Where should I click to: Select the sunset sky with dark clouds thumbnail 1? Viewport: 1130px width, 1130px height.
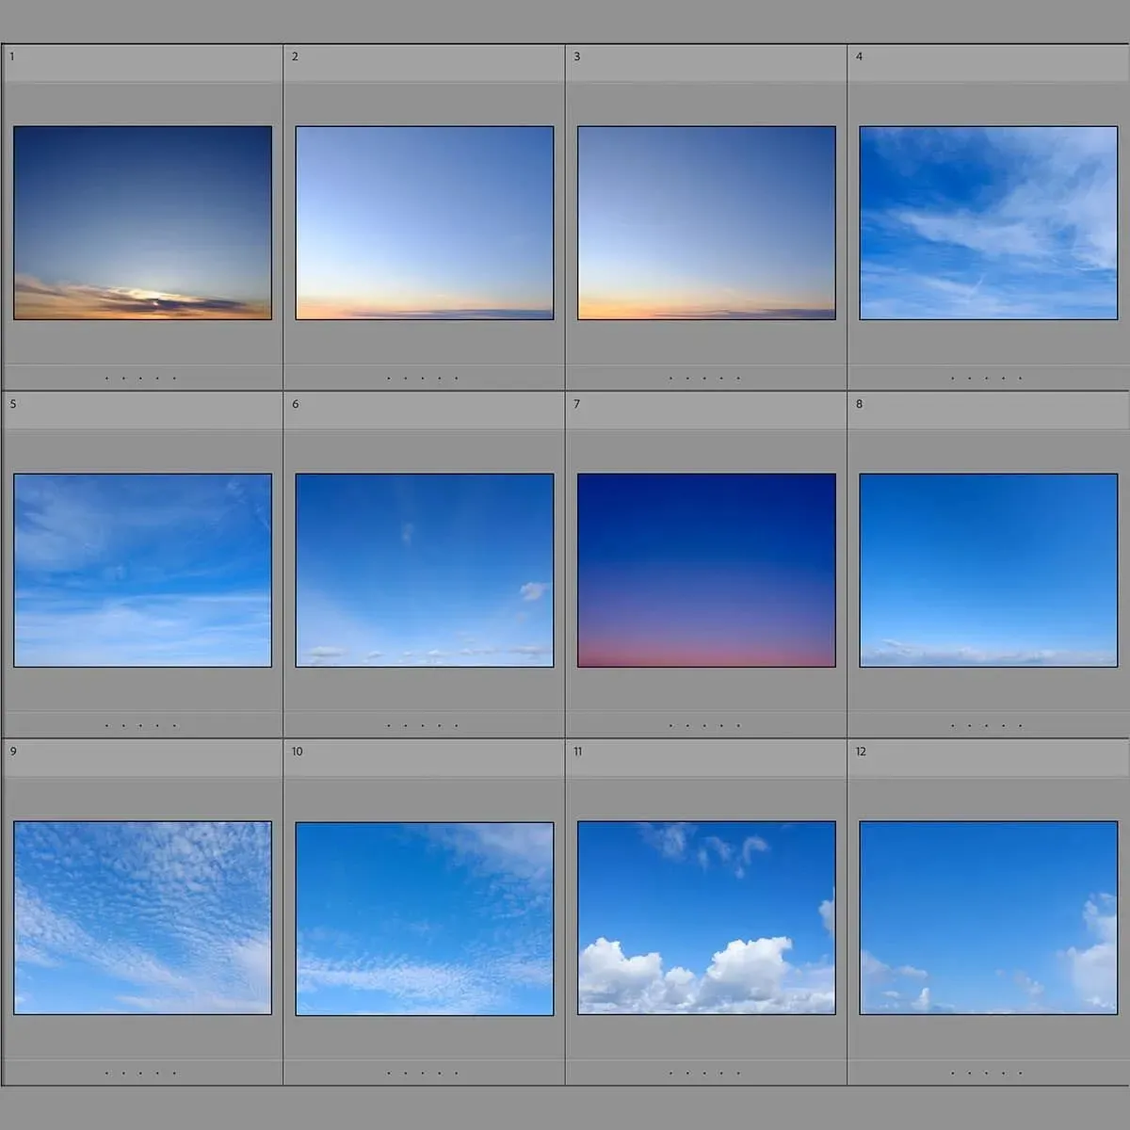pos(142,223)
